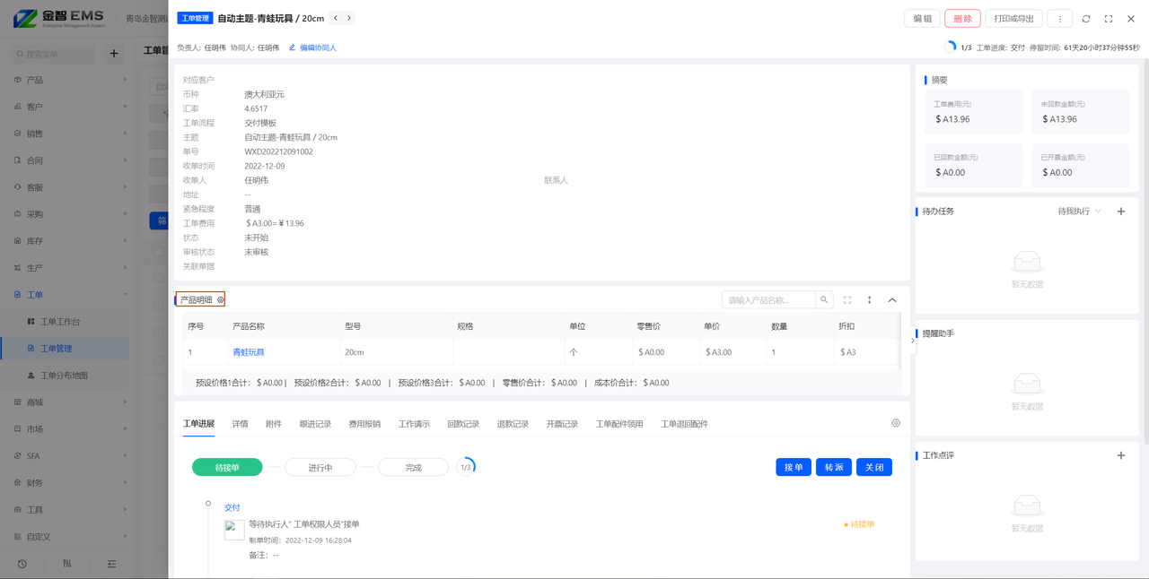Add a new 待办任务 with plus icon
Screen dimensions: 1149x579
(x=1120, y=212)
